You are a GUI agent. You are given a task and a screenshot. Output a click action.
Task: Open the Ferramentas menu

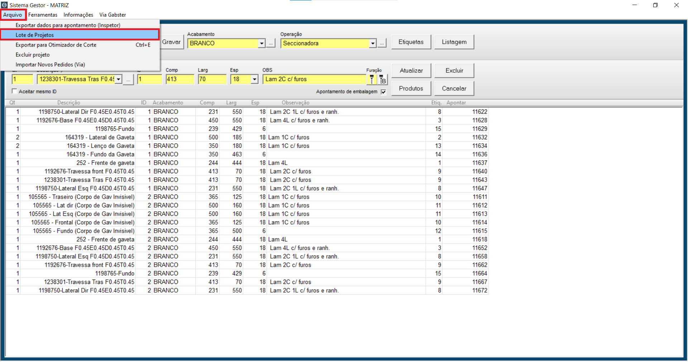point(43,15)
